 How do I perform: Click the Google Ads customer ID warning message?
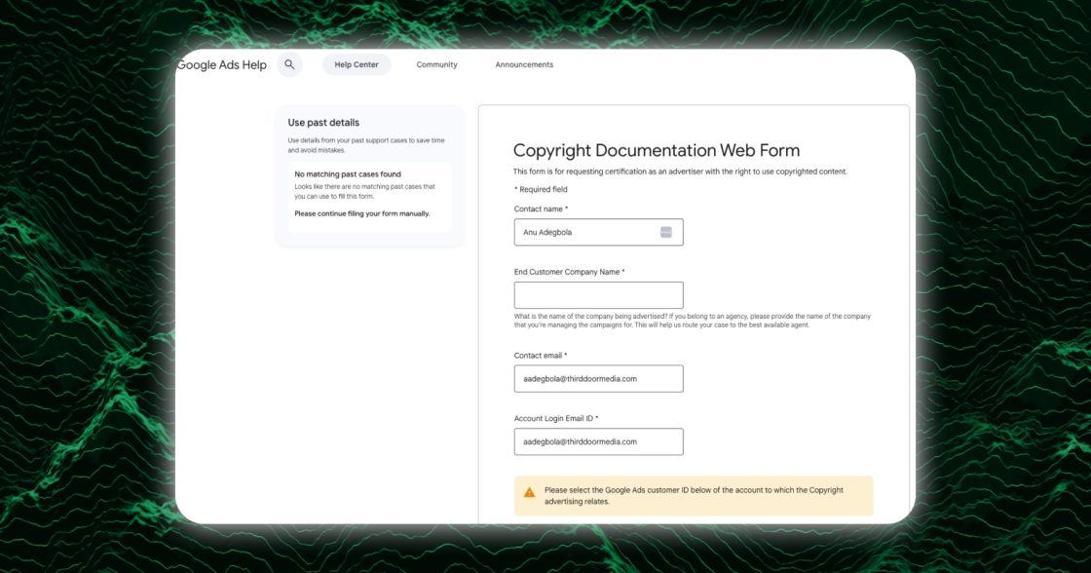(694, 496)
